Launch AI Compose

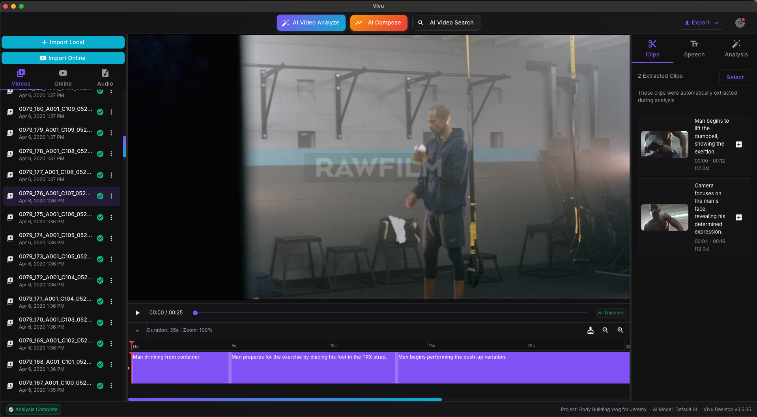coord(379,22)
